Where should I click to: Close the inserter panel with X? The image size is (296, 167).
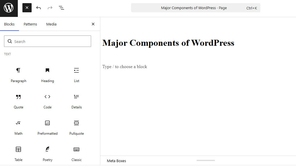click(x=93, y=24)
